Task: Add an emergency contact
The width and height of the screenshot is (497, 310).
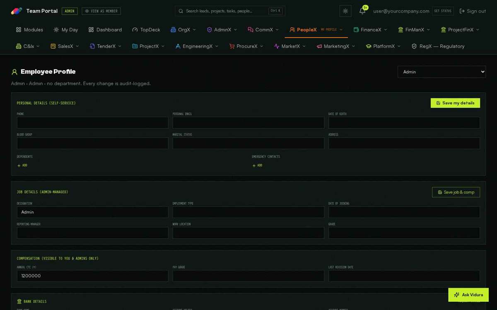Action: [257, 165]
